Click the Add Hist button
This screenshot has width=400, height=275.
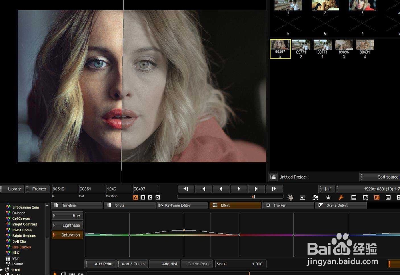point(165,264)
